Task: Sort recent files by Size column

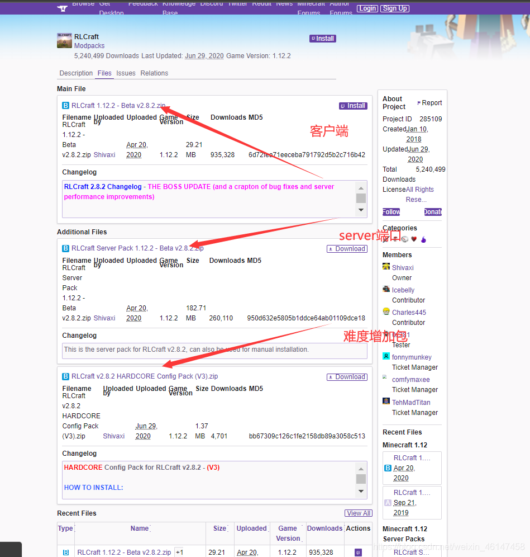Action: (x=220, y=528)
